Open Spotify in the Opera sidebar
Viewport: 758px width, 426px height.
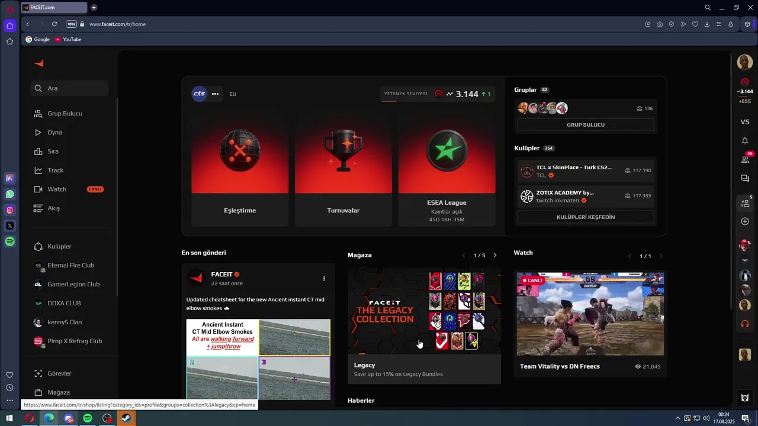coord(9,241)
